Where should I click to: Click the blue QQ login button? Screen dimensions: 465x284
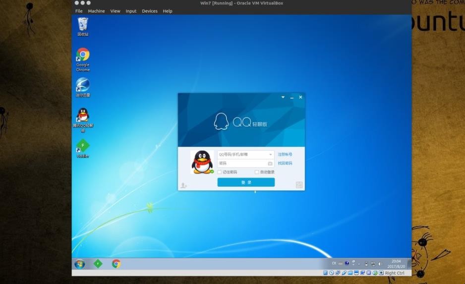(246, 182)
